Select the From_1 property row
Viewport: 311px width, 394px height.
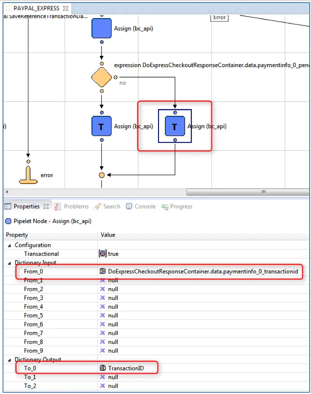156,280
